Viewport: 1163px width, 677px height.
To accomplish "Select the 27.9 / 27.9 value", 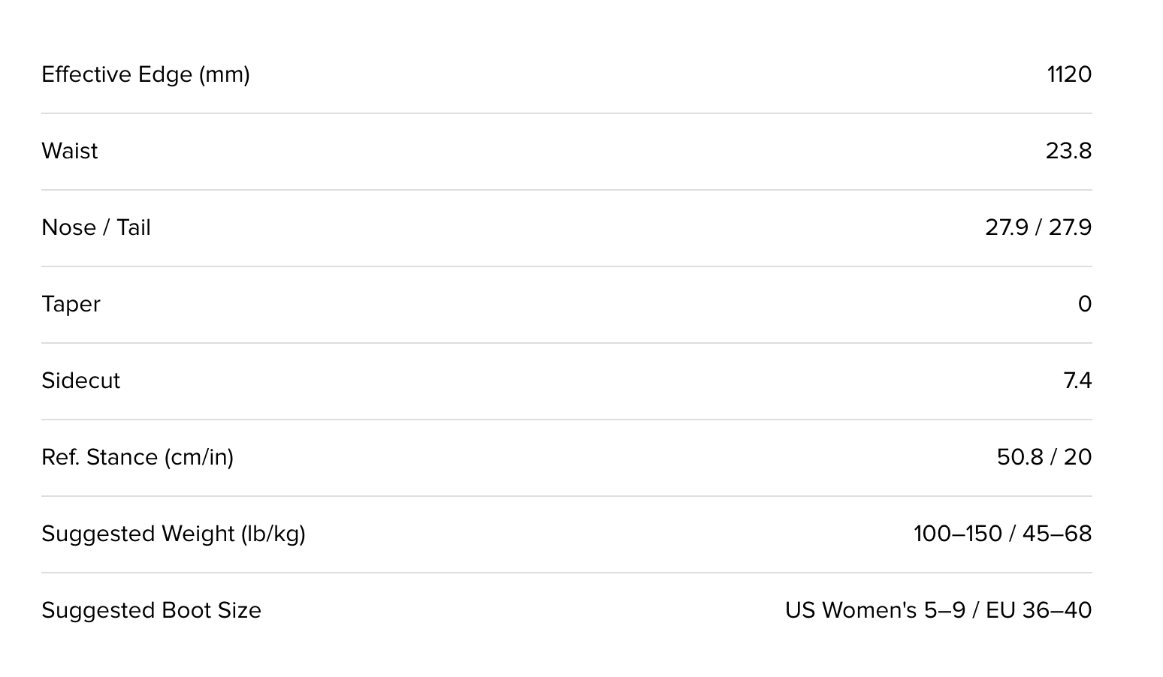I will coord(1038,227).
